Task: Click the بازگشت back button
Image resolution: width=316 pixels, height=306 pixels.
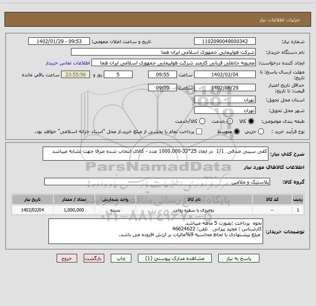Action: pos(94,258)
